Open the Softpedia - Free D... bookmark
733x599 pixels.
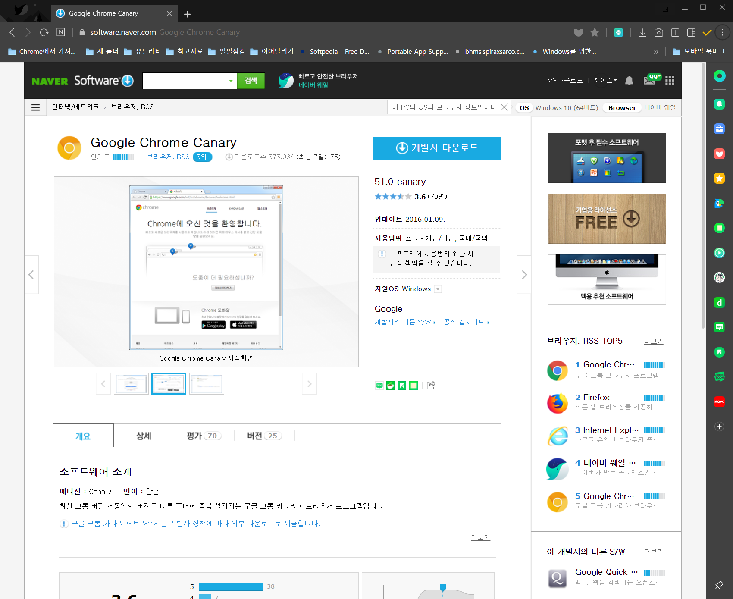coord(335,52)
